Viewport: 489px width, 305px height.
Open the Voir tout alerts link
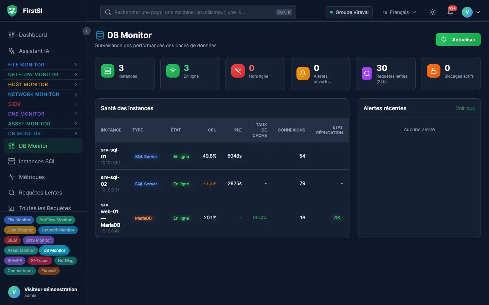[465, 108]
